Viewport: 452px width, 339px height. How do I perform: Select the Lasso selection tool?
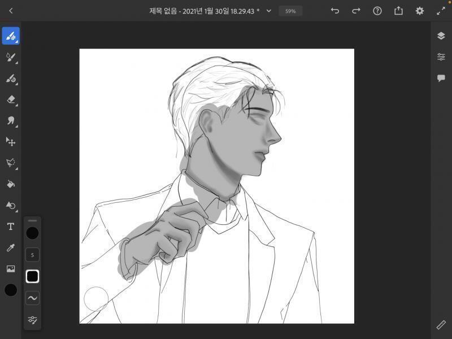coord(11,163)
